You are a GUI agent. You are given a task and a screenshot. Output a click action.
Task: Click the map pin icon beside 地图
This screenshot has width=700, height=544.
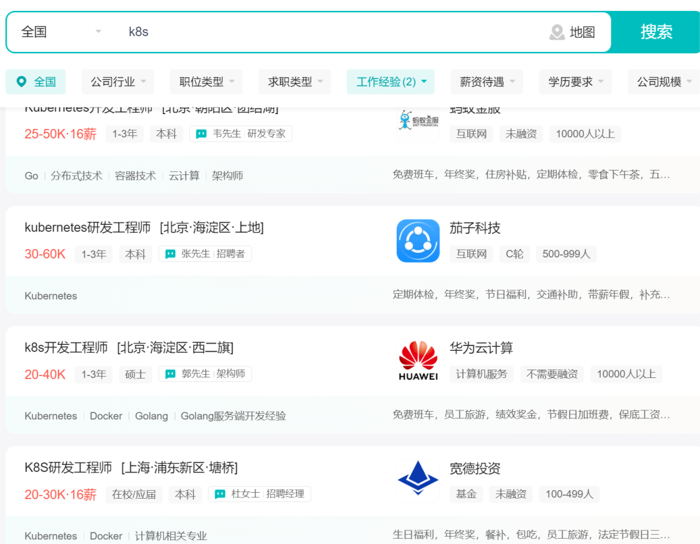557,32
